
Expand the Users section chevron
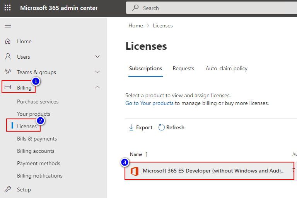click(x=97, y=57)
